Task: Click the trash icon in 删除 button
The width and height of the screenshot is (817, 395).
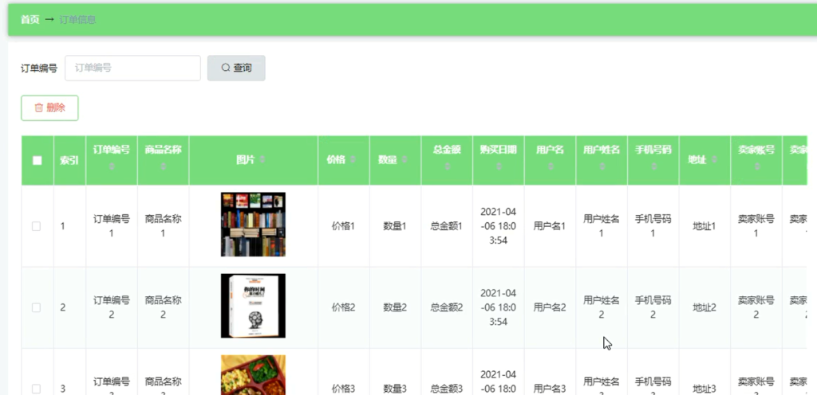Action: coord(38,108)
